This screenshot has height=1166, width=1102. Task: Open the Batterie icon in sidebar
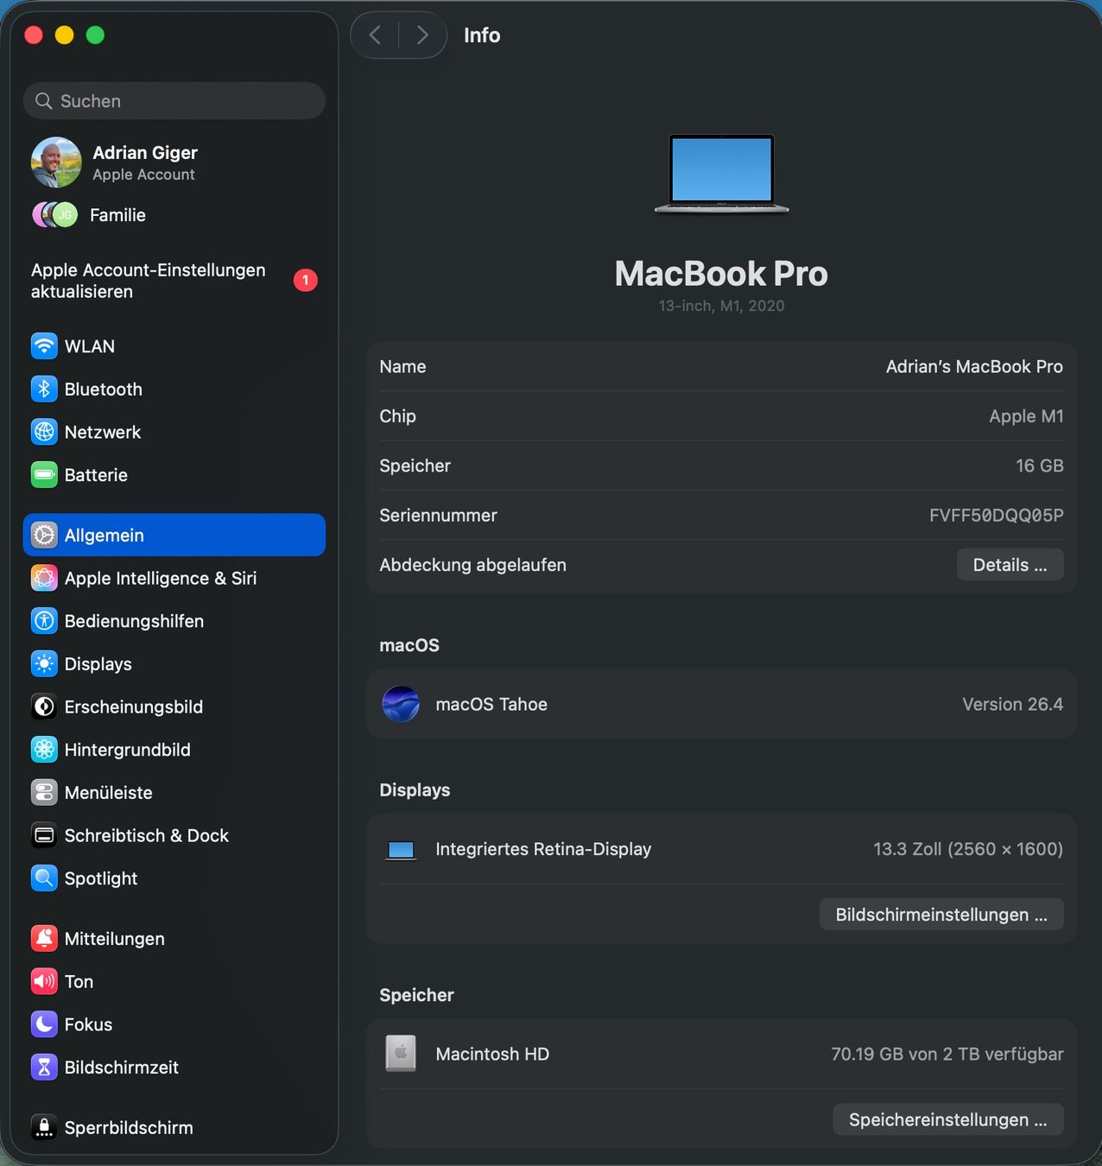[x=44, y=475]
